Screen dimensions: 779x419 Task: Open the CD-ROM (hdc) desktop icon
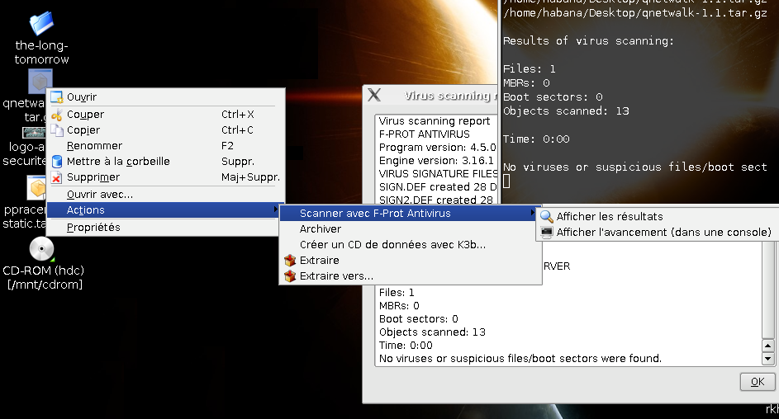(42, 249)
